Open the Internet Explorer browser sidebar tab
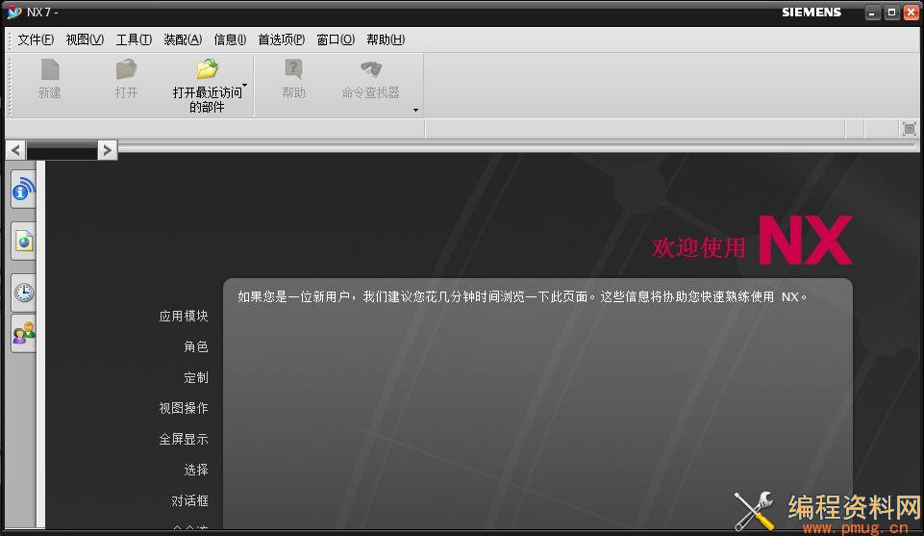 [24, 242]
